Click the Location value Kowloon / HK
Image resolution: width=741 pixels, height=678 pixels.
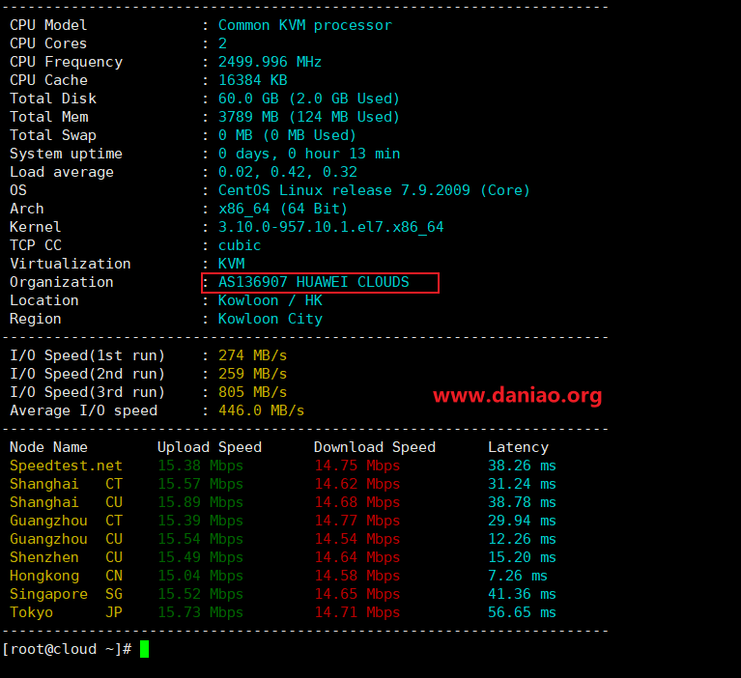coord(271,300)
